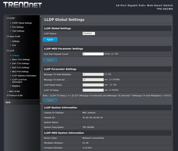The width and height of the screenshot is (178, 151).
Task: Open the Neighbor page under LLDP
Action: [x=16, y=86]
